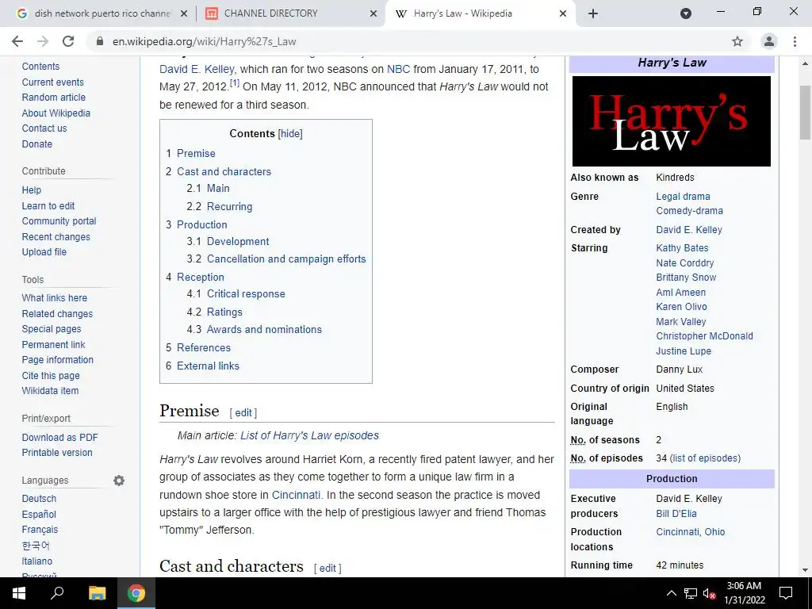This screenshot has width=812, height=609.
Task: Open language settings gear icon
Action: click(x=119, y=481)
